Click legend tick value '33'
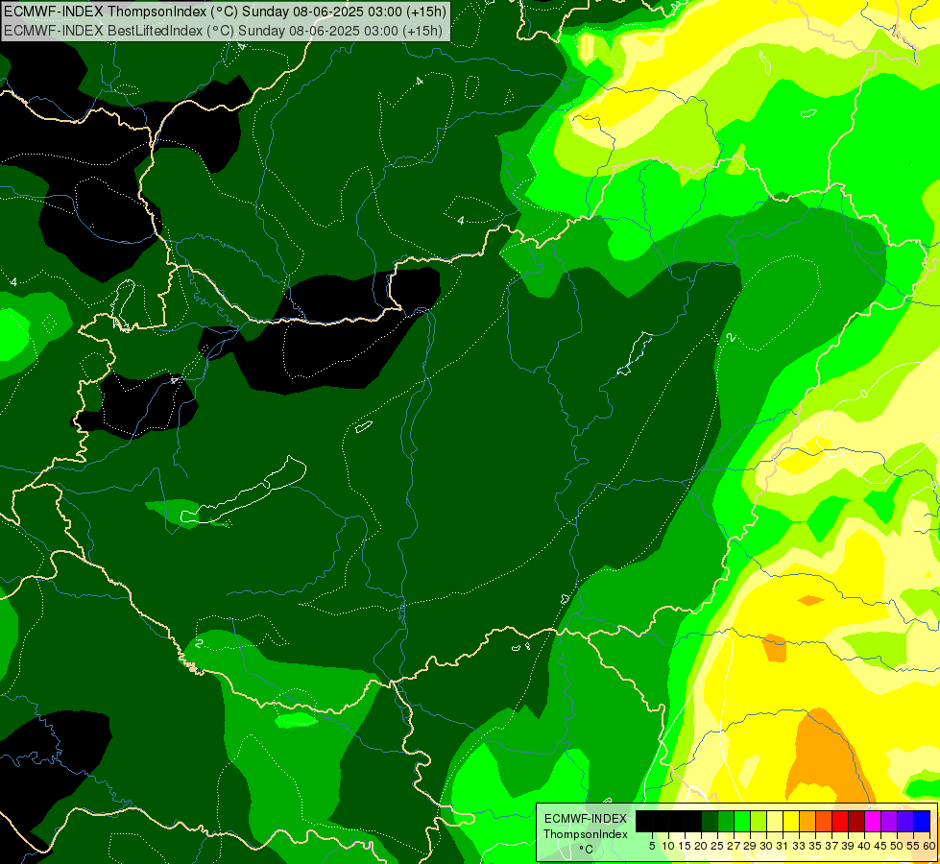 [x=799, y=846]
